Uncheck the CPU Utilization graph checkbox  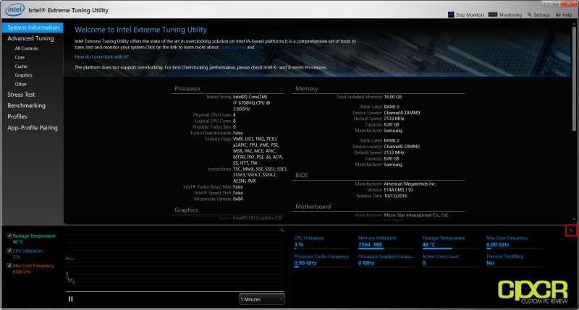(9, 251)
